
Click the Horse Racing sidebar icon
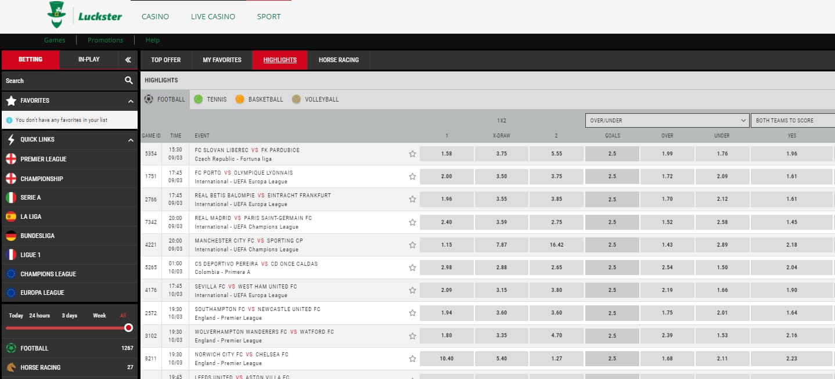11,367
